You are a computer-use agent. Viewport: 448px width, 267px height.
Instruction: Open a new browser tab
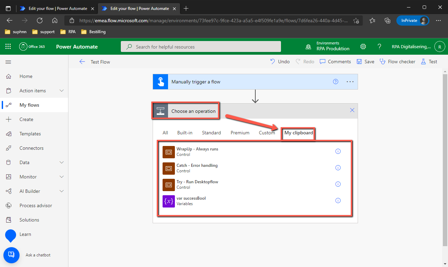pos(186,8)
